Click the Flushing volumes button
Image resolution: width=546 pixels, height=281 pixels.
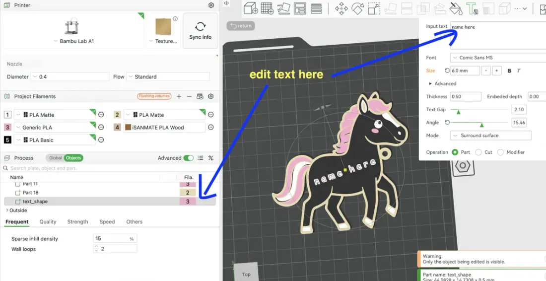[x=154, y=96]
